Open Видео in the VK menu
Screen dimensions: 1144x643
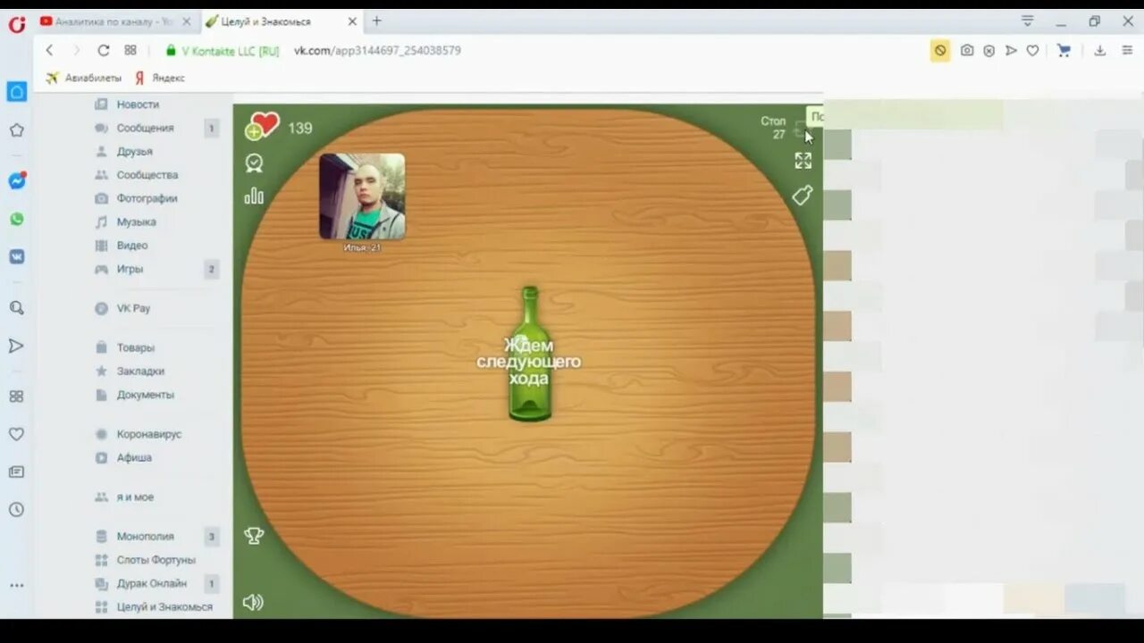tap(132, 245)
